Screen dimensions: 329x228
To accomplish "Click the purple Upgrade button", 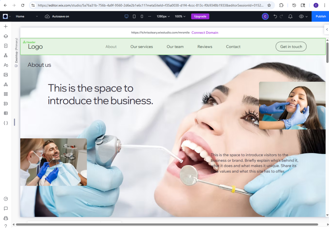I will [200, 16].
